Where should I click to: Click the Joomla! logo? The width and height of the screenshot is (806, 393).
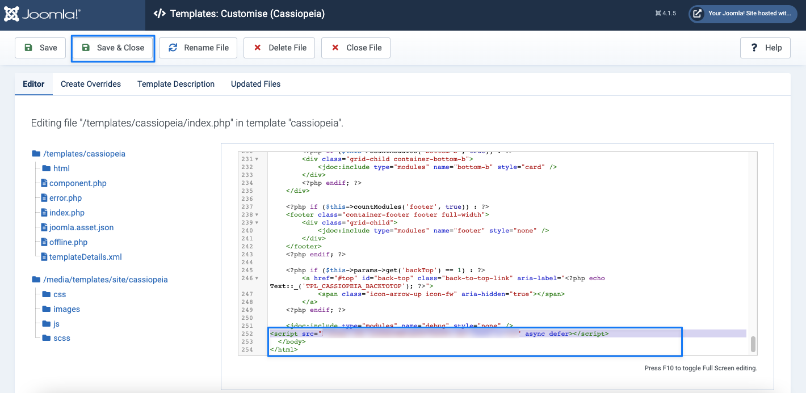coord(43,14)
